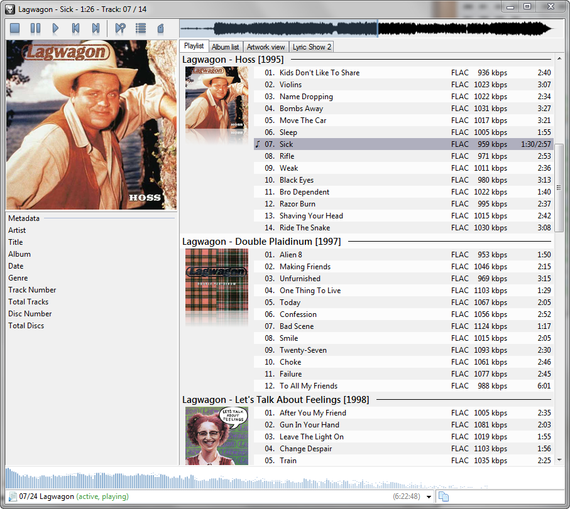The width and height of the screenshot is (570, 509).
Task: Switch to the Playlist tab
Action: tap(194, 46)
